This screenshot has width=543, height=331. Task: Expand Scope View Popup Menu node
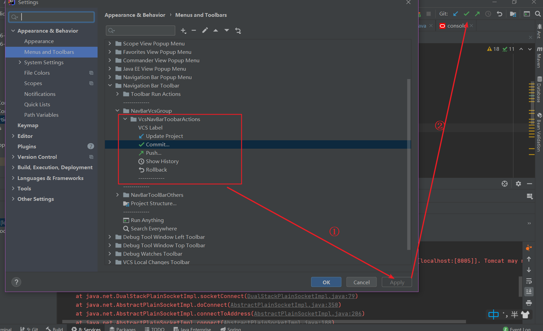click(x=110, y=43)
